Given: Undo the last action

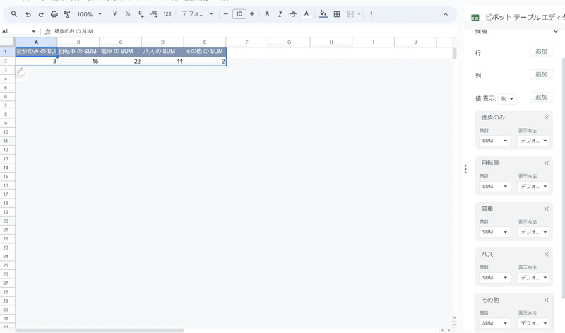Looking at the screenshot, I should click(x=28, y=14).
